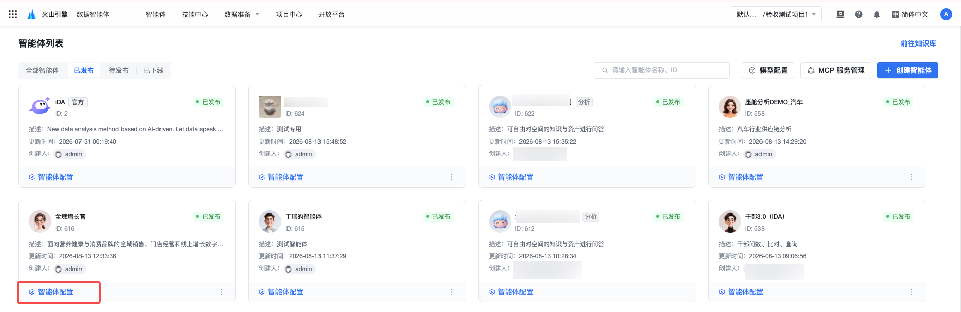Open more options for 干部3.0 (IDA) card
961x312 pixels.
(x=911, y=292)
